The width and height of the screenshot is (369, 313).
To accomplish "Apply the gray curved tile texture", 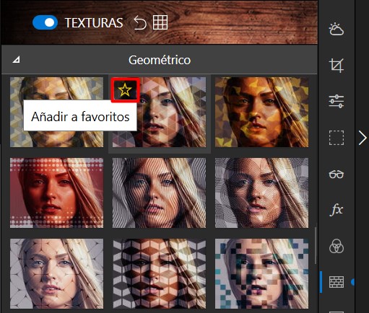I will click(x=57, y=273).
